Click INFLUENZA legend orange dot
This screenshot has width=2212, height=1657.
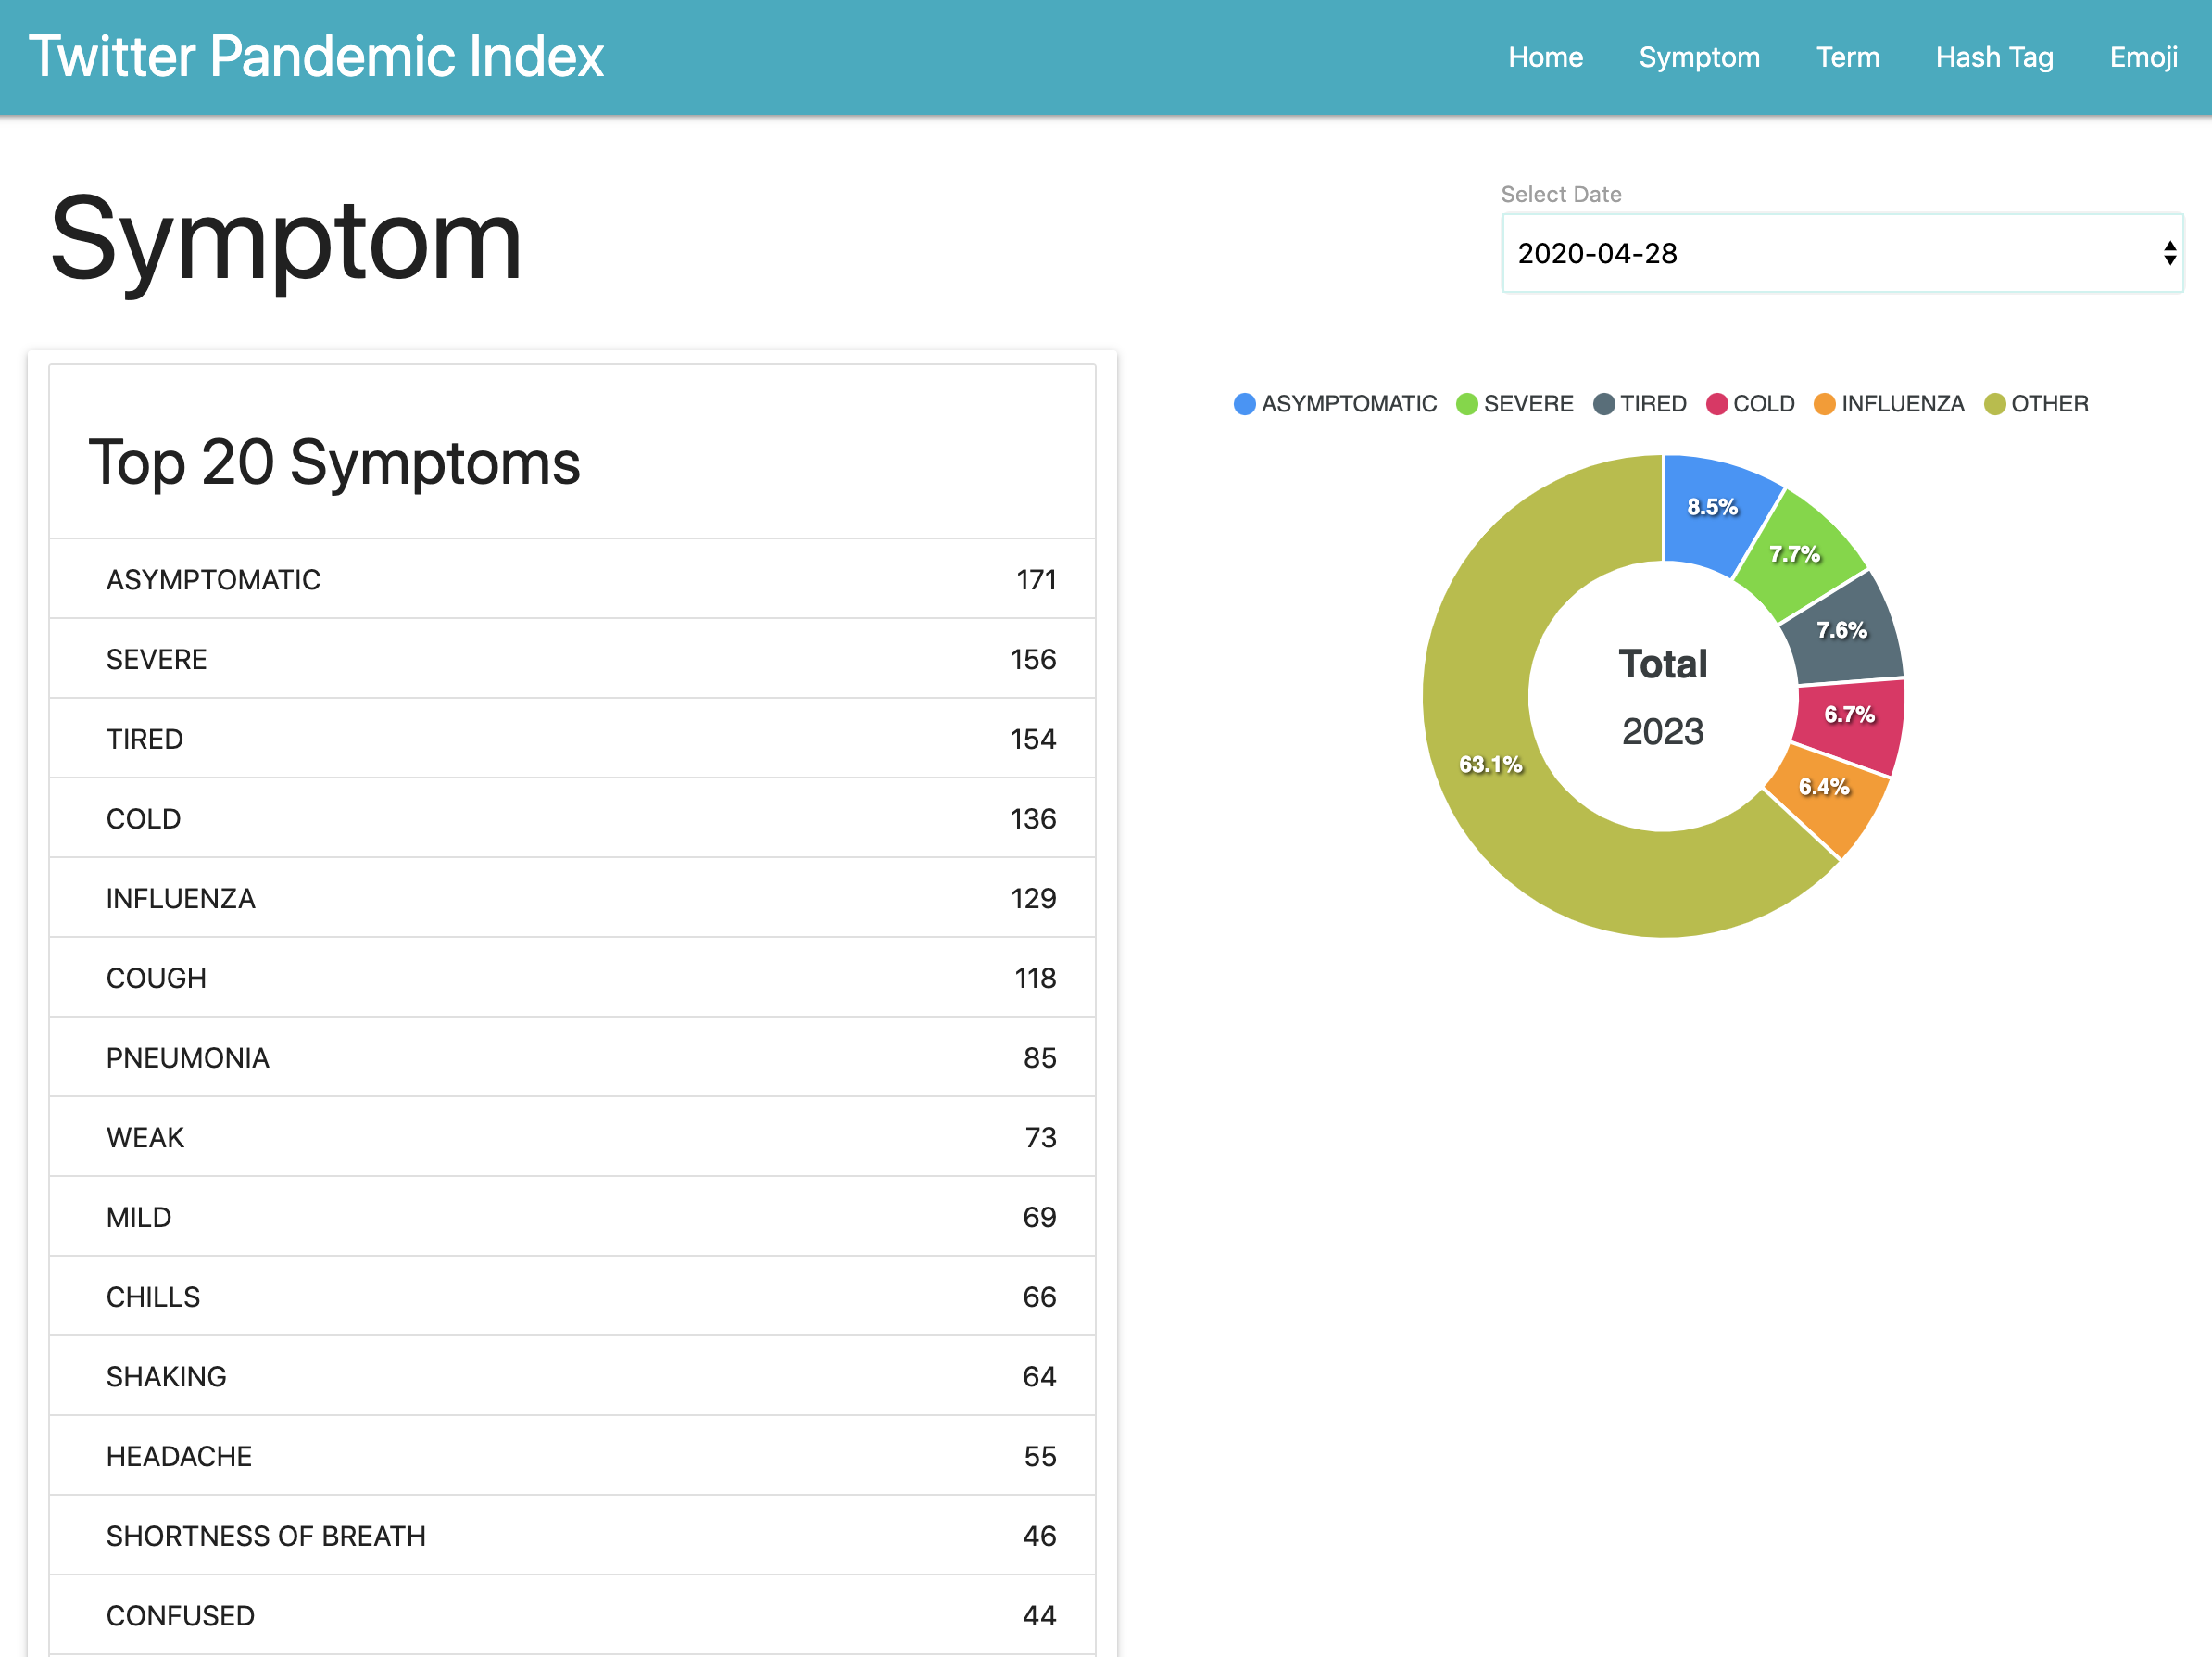(x=1824, y=404)
